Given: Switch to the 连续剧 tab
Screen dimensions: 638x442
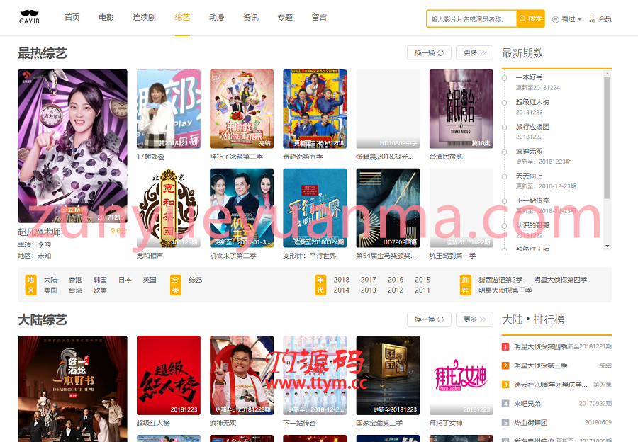Looking at the screenshot, I should pos(144,18).
